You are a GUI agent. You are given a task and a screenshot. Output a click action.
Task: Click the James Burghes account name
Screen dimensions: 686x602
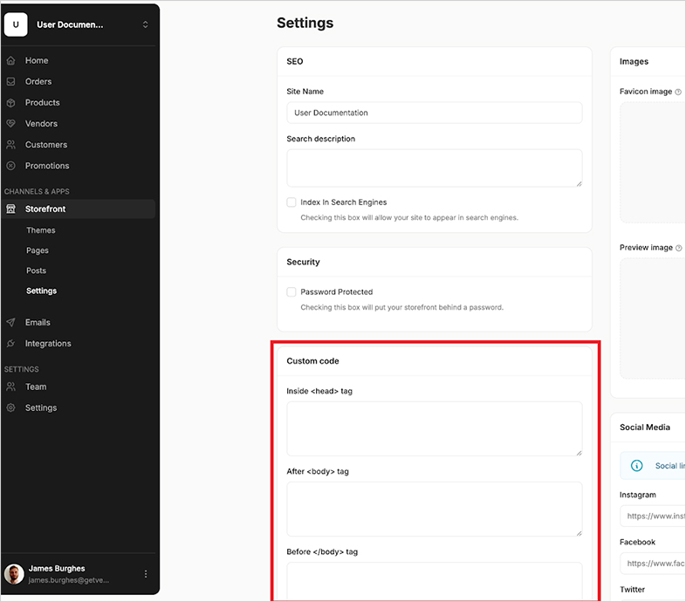coord(57,568)
